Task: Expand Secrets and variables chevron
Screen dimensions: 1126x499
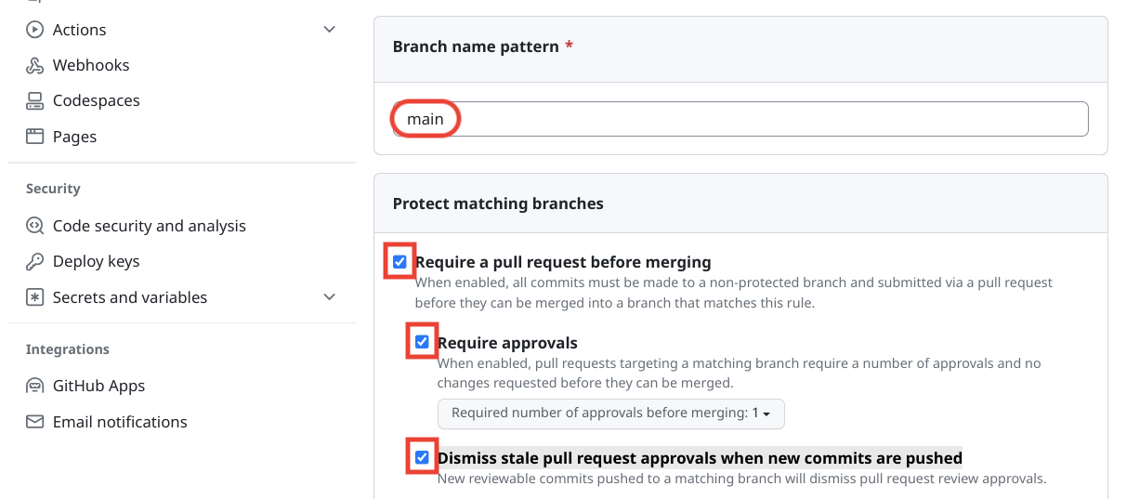Action: [329, 297]
